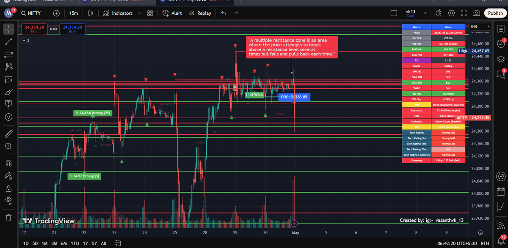Set the chart range to All
Screen dimensions: 508x248
click(x=103, y=243)
